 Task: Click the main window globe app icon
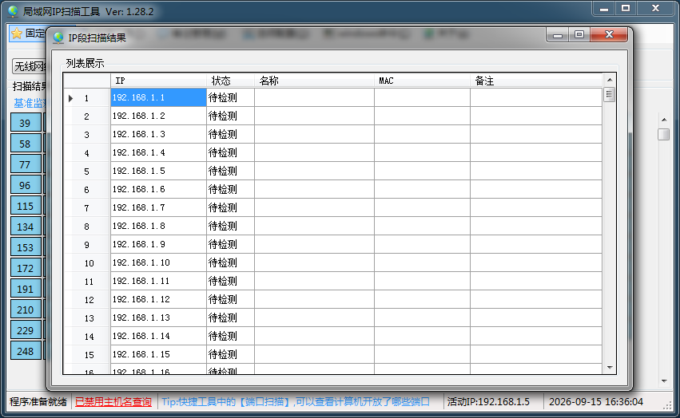point(13,12)
